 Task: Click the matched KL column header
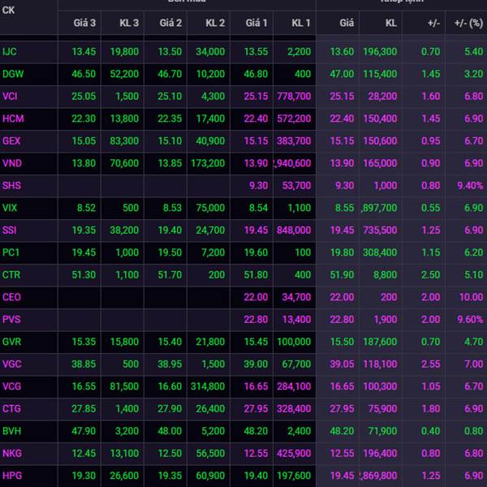coord(390,23)
